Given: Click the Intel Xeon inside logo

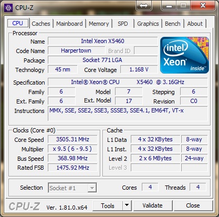Looking at the screenshot, I should click(x=184, y=55).
